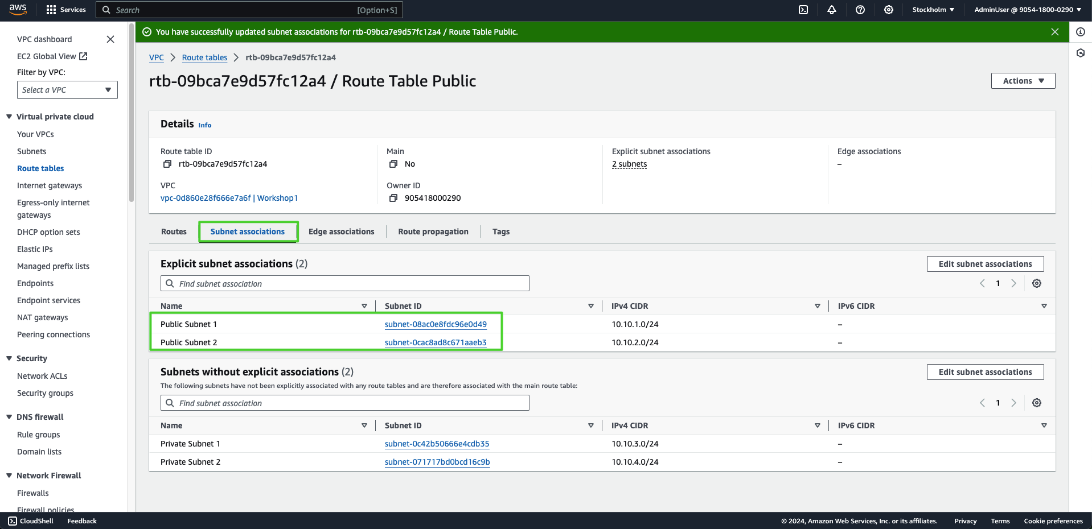This screenshot has height=529, width=1092.
Task: Open the Select a VPC dropdown
Action: (67, 90)
